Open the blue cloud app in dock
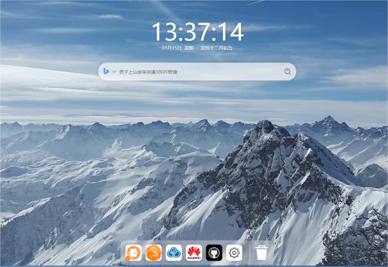 tap(173, 252)
